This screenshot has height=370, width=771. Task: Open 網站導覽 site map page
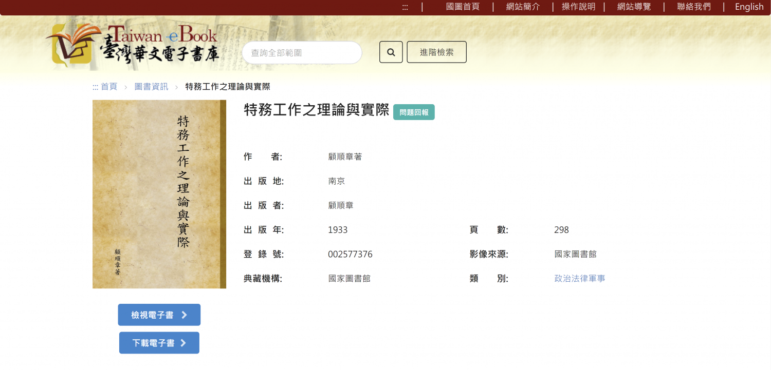click(633, 7)
